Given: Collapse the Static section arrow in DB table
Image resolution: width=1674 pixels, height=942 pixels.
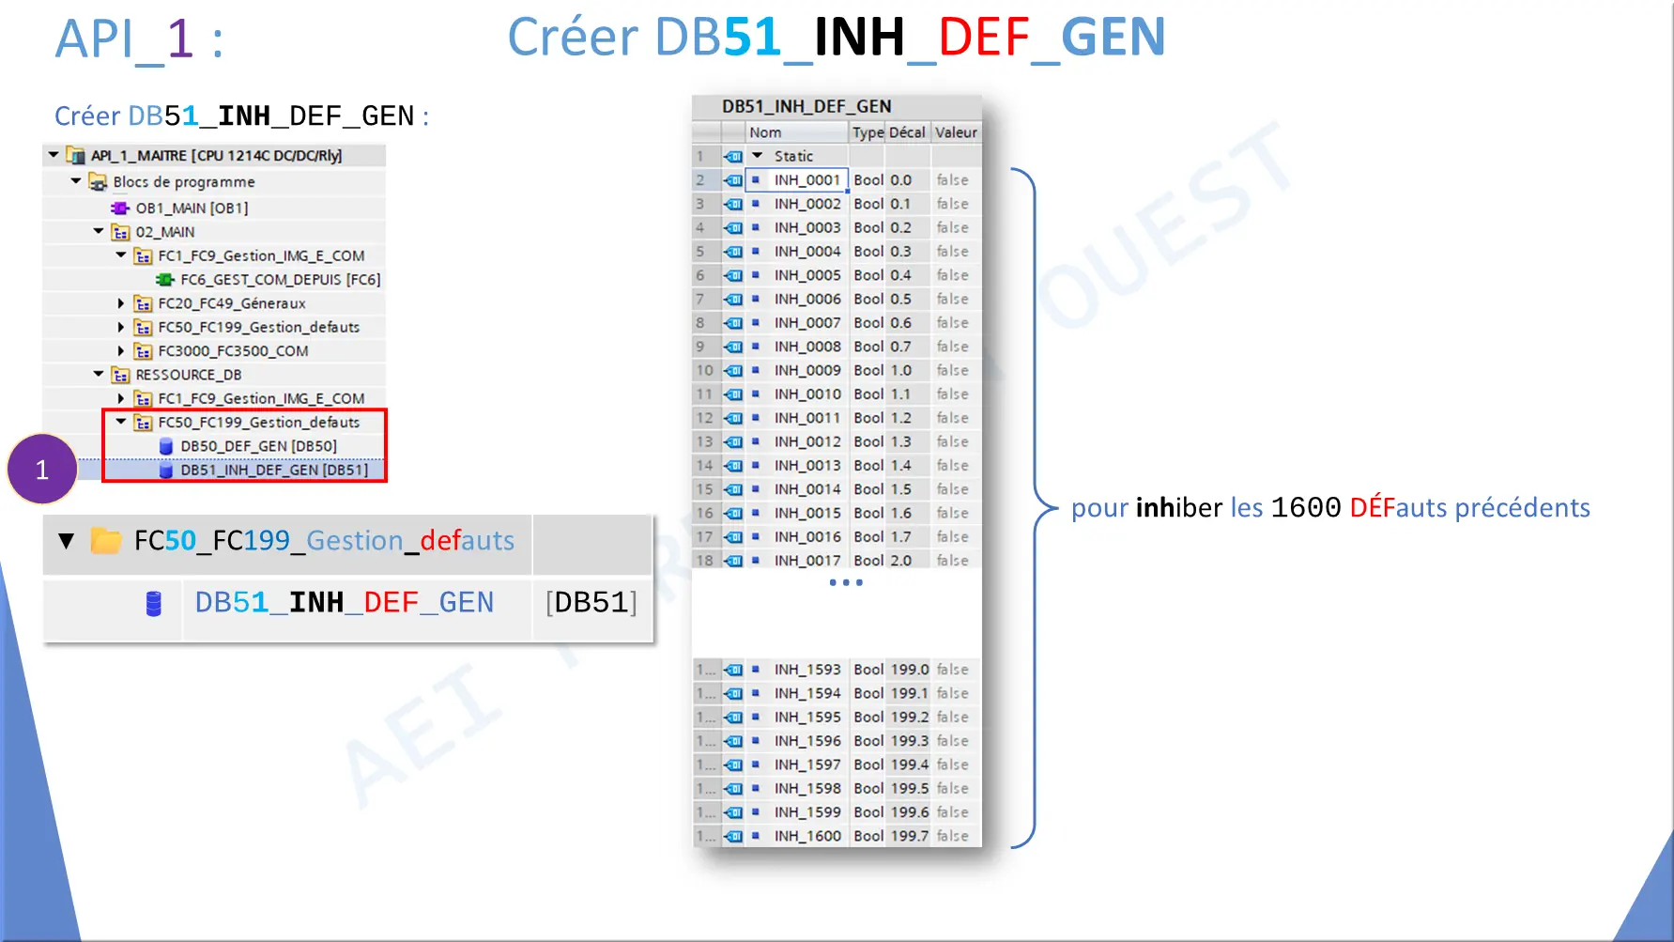Looking at the screenshot, I should (758, 156).
